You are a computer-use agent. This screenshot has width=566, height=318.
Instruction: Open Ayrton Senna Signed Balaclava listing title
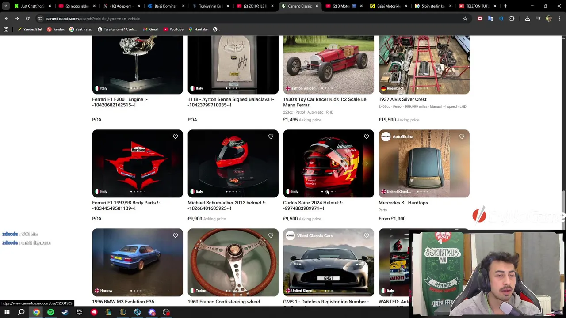231,102
